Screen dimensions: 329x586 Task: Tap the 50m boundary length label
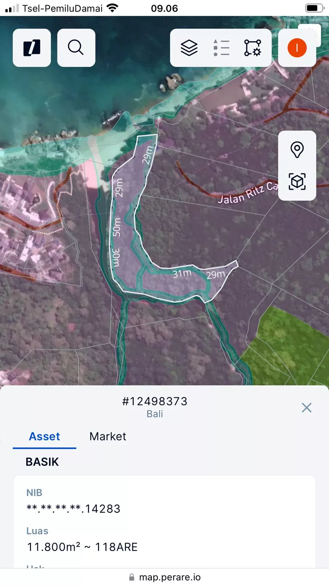pyautogui.click(x=116, y=227)
